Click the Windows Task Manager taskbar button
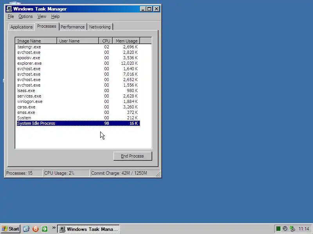The height and width of the screenshot is (234, 313). 88,229
